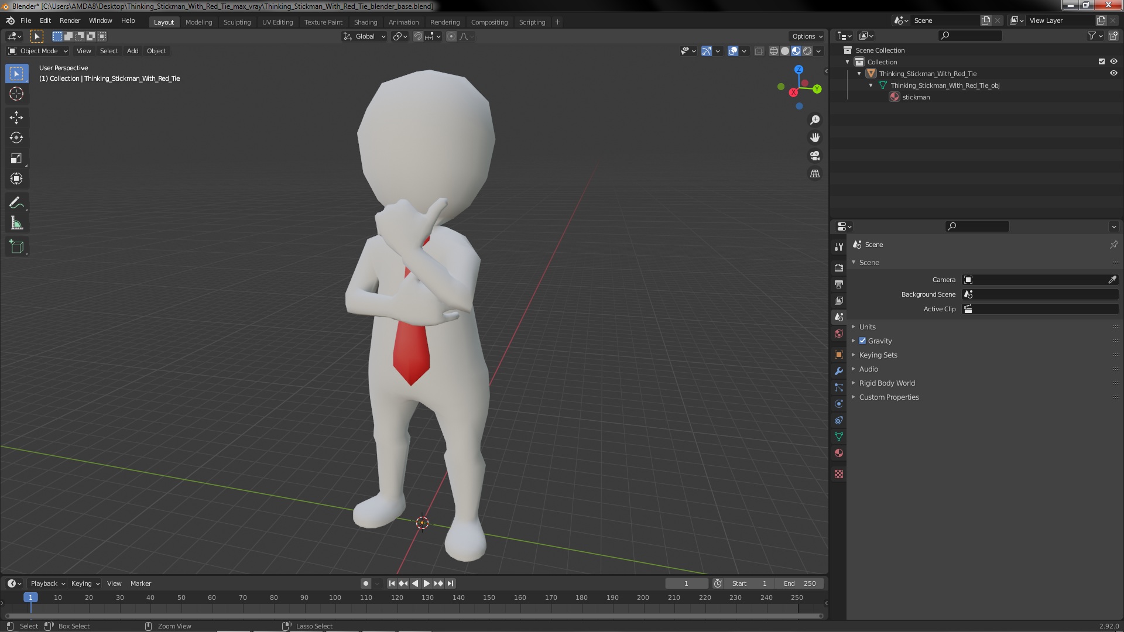Click the timeline Marker menu
Screen dimensions: 1124x632
click(x=140, y=583)
